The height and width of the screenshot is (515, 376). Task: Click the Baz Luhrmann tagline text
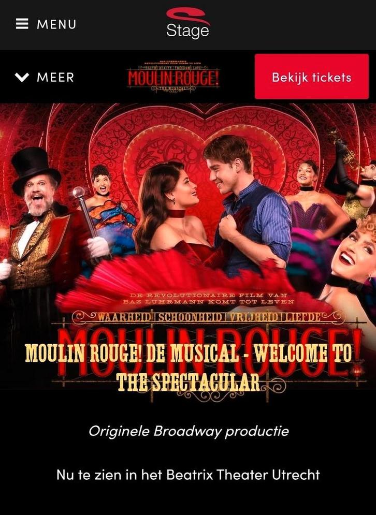208,298
